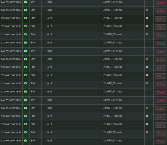Screen dimensions: 167x145
Task: Click the X icon in the last row
Action: (147, 140)
